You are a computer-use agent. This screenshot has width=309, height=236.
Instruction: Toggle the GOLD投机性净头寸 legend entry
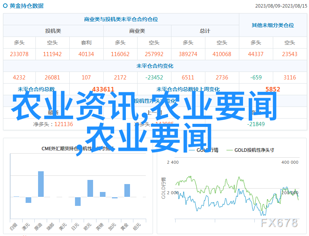pyautogui.click(x=250, y=150)
